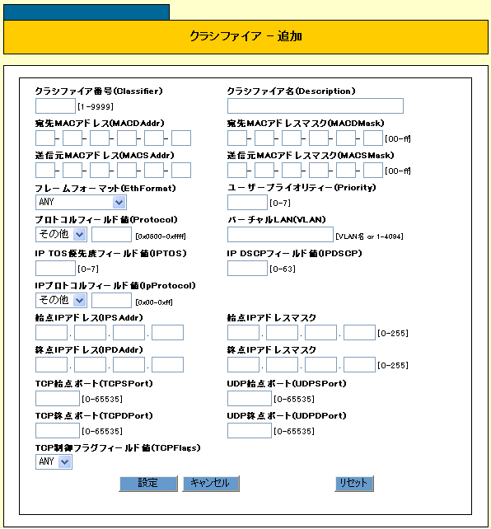Focus the VLAN name input field

[280, 234]
